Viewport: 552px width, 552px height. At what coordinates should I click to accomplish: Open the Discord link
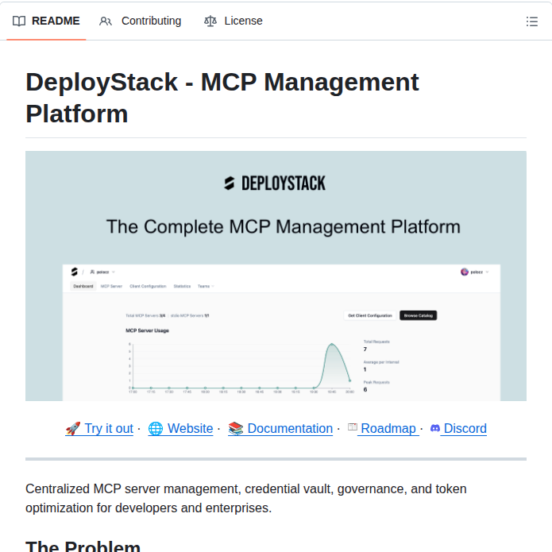coord(458,428)
